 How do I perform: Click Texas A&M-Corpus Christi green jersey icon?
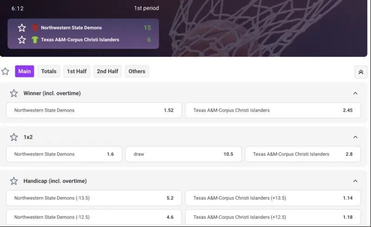(x=35, y=39)
